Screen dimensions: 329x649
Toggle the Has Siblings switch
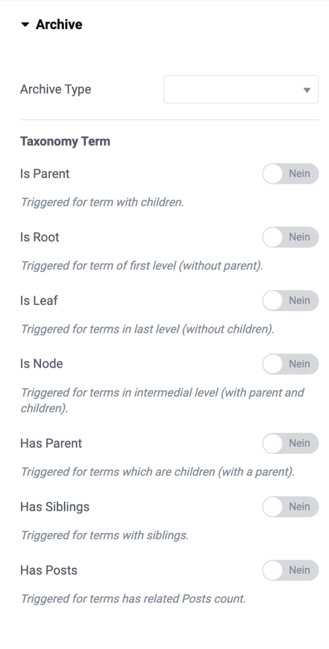click(x=290, y=507)
